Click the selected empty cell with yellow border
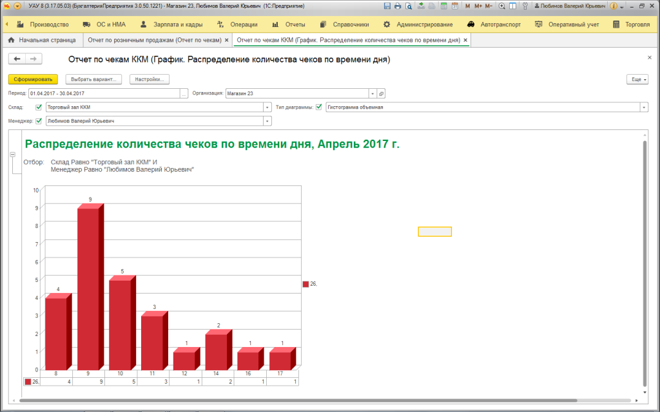This screenshot has height=412, width=660. [x=435, y=232]
